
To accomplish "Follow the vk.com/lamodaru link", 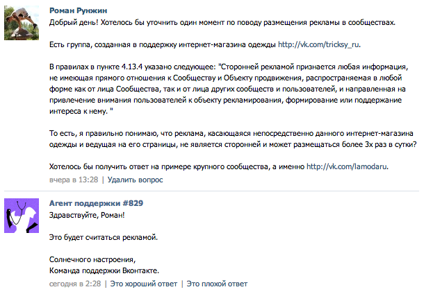I will pyautogui.click(x=347, y=166).
